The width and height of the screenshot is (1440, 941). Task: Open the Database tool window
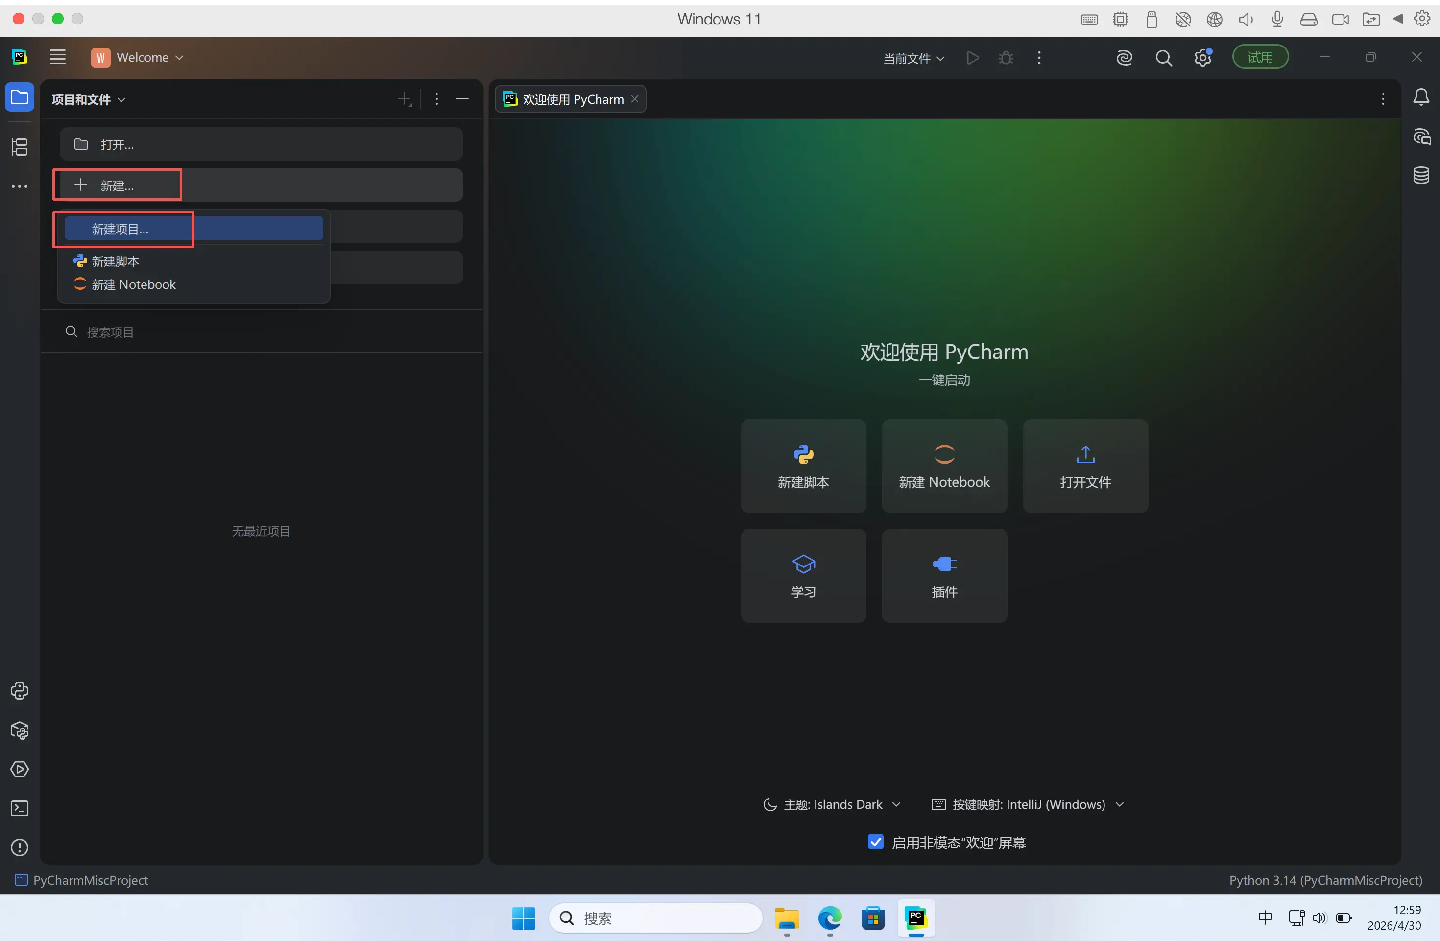point(1421,175)
